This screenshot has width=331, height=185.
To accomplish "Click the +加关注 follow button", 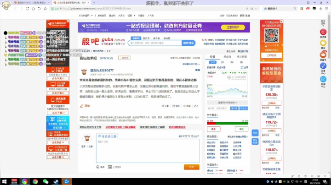I will pyautogui.click(x=124, y=58).
